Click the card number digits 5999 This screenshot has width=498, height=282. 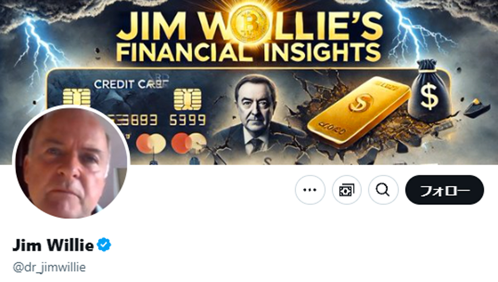pyautogui.click(x=187, y=120)
